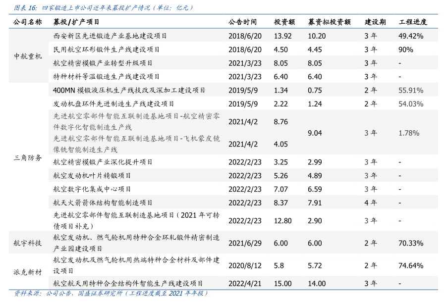The image size is (445, 305).
Task: Click the 募投/扩产项目 column header
Action: pyautogui.click(x=76, y=22)
